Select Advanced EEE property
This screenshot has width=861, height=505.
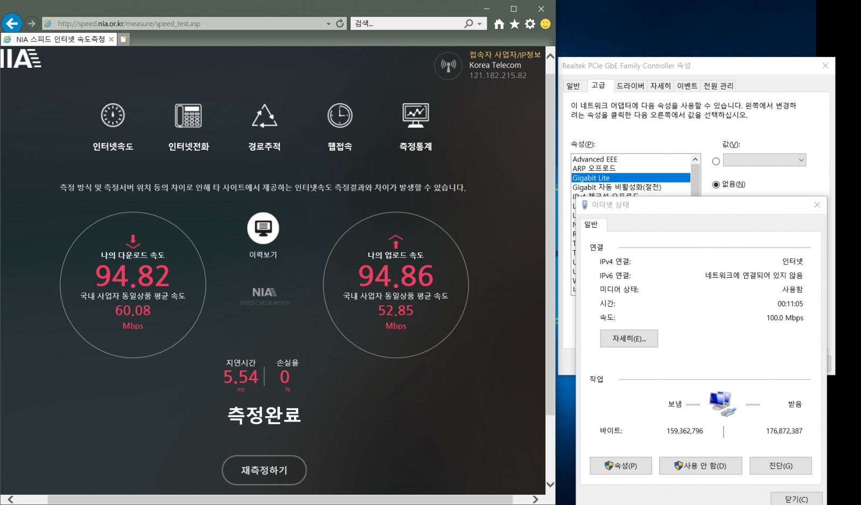[631, 159]
